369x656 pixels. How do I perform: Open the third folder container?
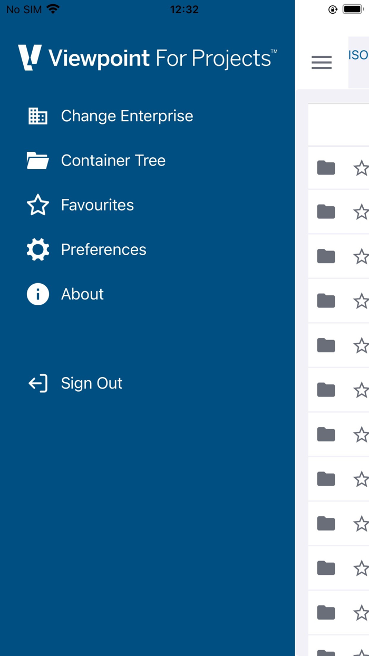[327, 256]
